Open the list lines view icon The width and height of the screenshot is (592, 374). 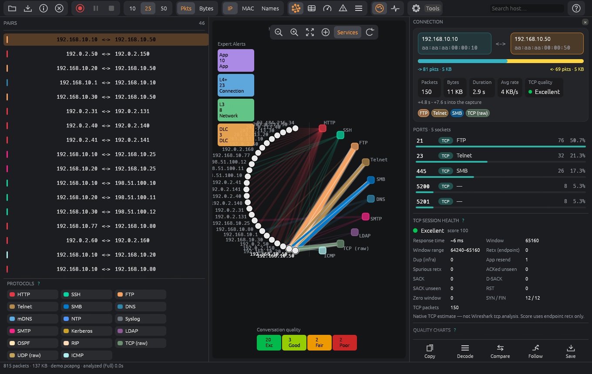click(359, 8)
